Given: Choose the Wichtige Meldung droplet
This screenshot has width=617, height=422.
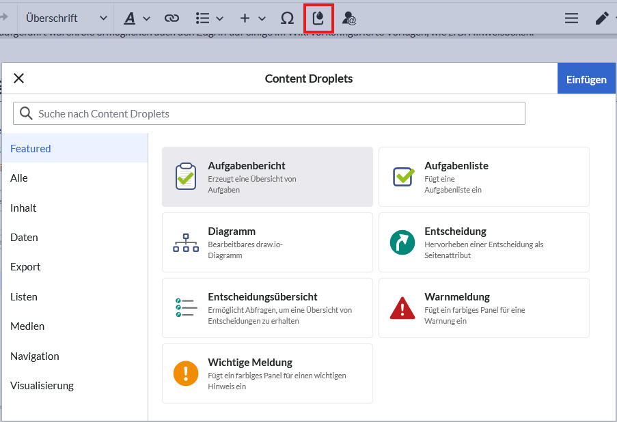Looking at the screenshot, I should 267,373.
